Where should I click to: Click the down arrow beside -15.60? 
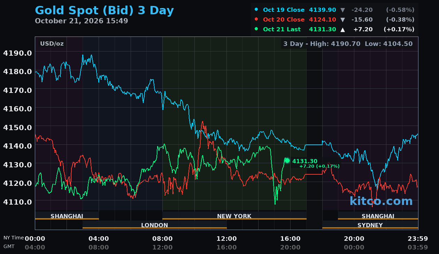pyautogui.click(x=343, y=20)
